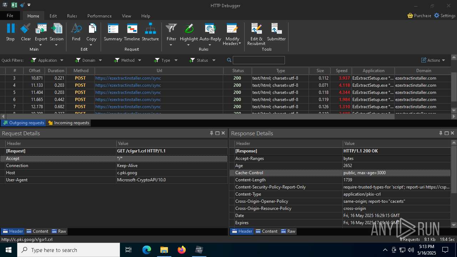457x257 pixels.
Task: Click the URL link in row 5
Action: pyautogui.click(x=128, y=92)
